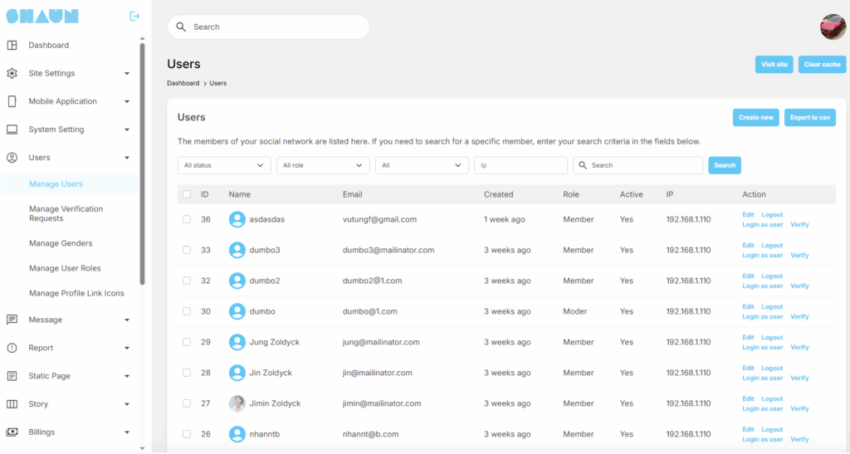Click the sidebar collapse logout-arrow icon
850x454 pixels.
click(x=134, y=16)
